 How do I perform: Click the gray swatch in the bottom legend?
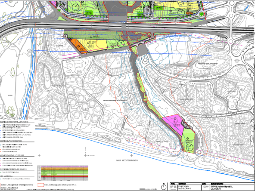click(142, 189)
